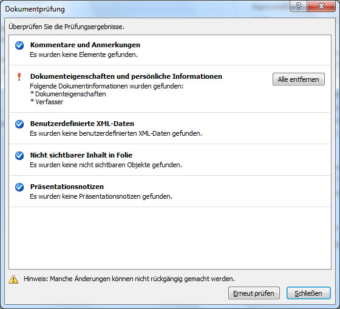
Task: Click the checkmark beside Nicht sichtbarer Inhalt in Folie
Action: [19, 156]
